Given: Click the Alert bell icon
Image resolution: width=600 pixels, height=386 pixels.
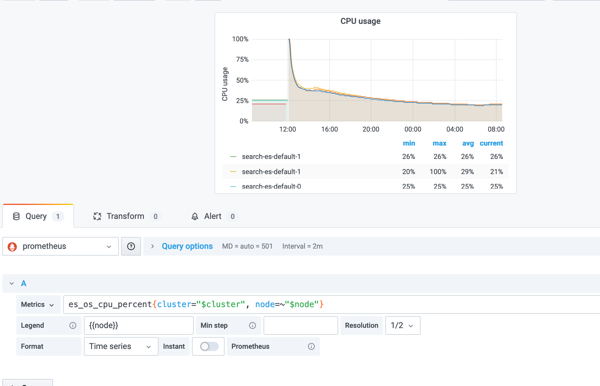Looking at the screenshot, I should [195, 216].
